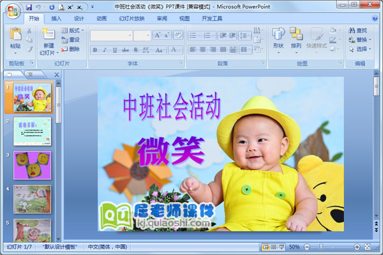Click the Paste clipboard icon
The height and width of the screenshot is (255, 383).
click(15, 34)
